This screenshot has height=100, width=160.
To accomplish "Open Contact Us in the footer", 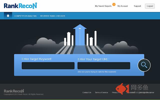I will coord(87,92).
